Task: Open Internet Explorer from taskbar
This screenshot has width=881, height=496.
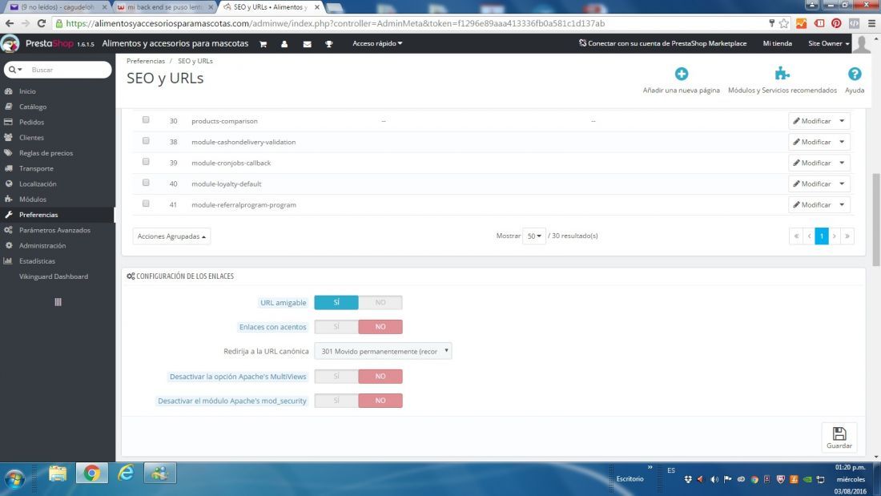Action: [x=126, y=474]
